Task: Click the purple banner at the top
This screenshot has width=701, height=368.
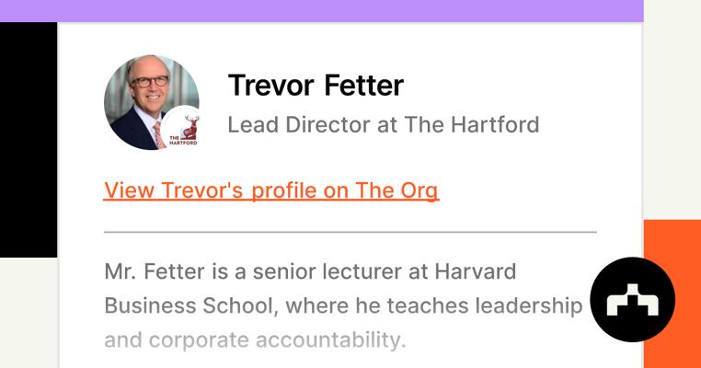Action: pyautogui.click(x=321, y=10)
